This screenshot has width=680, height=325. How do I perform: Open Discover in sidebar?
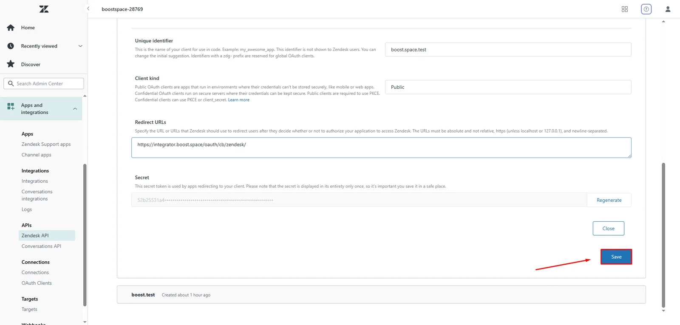[31, 65]
